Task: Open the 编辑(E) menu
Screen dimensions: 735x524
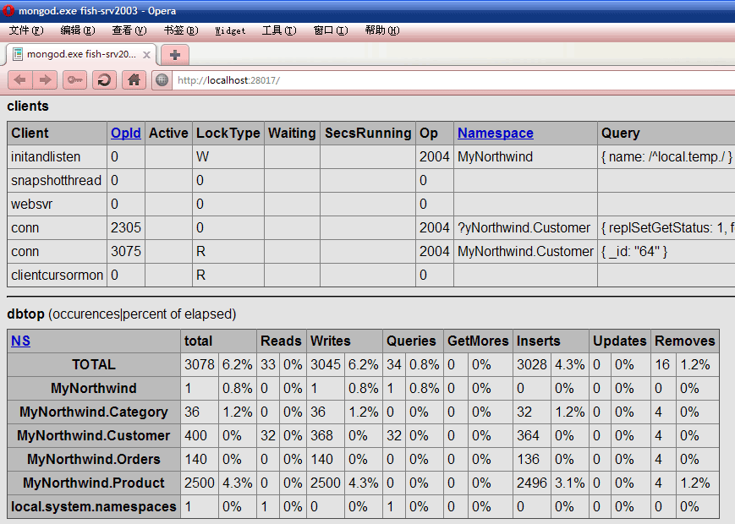Action: (x=78, y=30)
